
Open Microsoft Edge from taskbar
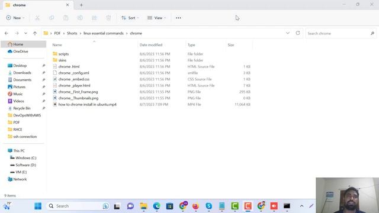coord(156,206)
